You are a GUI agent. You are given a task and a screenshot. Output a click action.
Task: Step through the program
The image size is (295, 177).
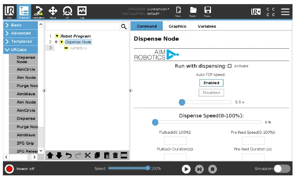coord(199,169)
